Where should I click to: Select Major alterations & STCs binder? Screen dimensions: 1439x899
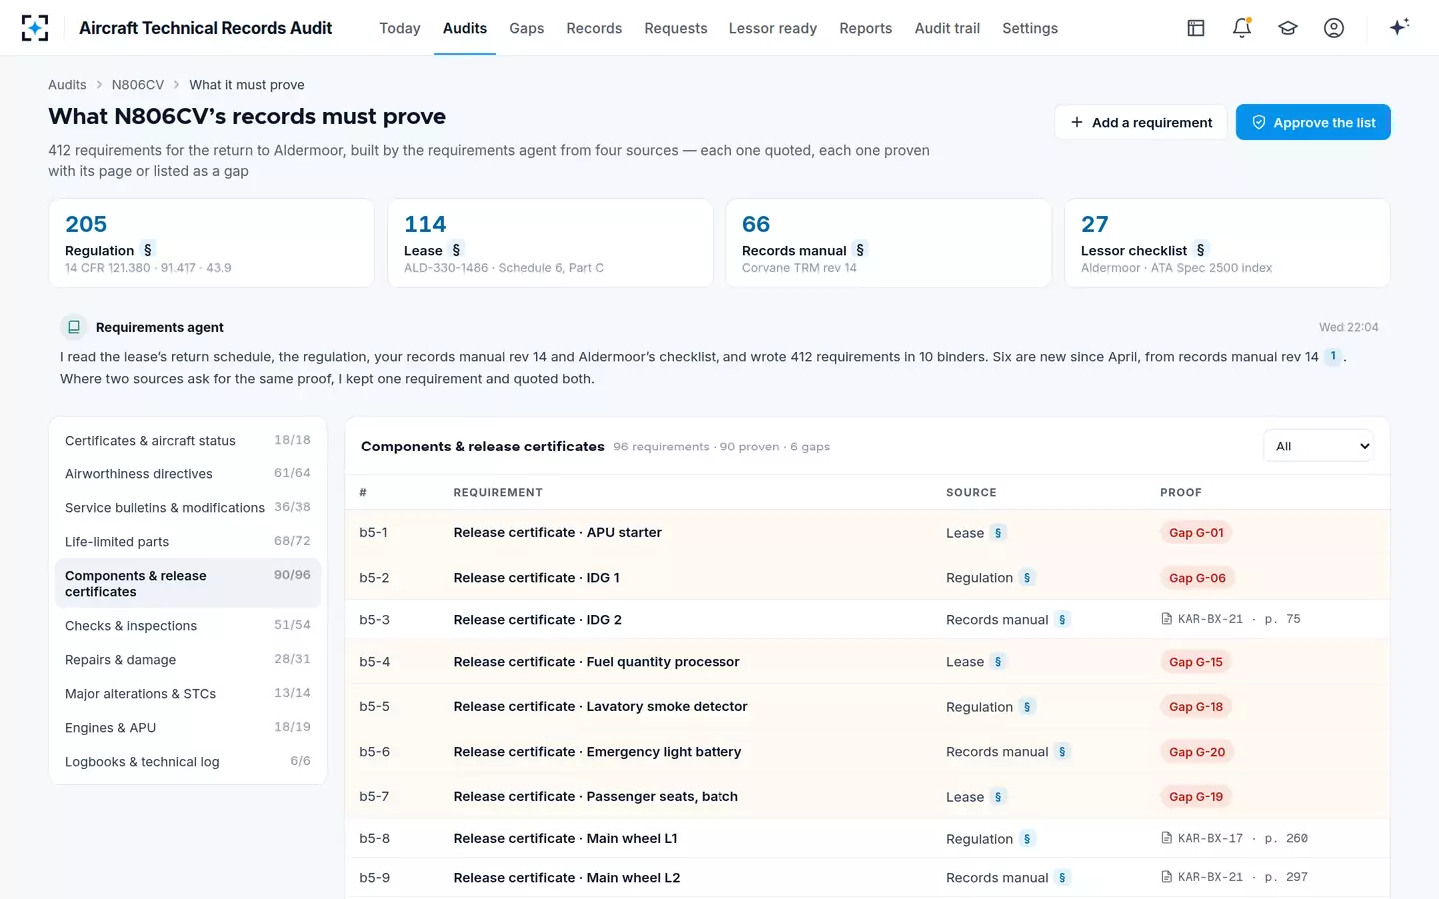[188, 694]
